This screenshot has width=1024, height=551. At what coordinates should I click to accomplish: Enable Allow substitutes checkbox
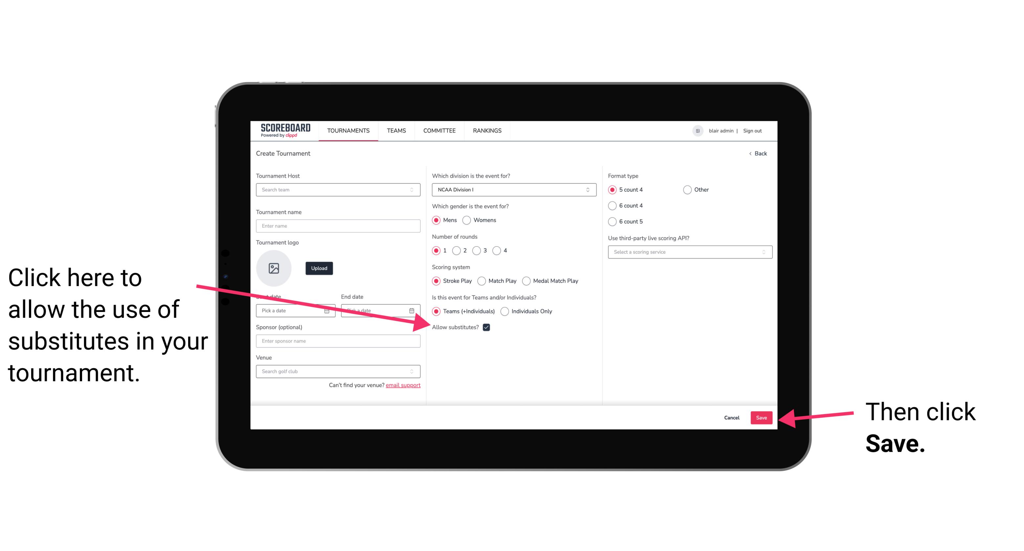click(x=487, y=327)
